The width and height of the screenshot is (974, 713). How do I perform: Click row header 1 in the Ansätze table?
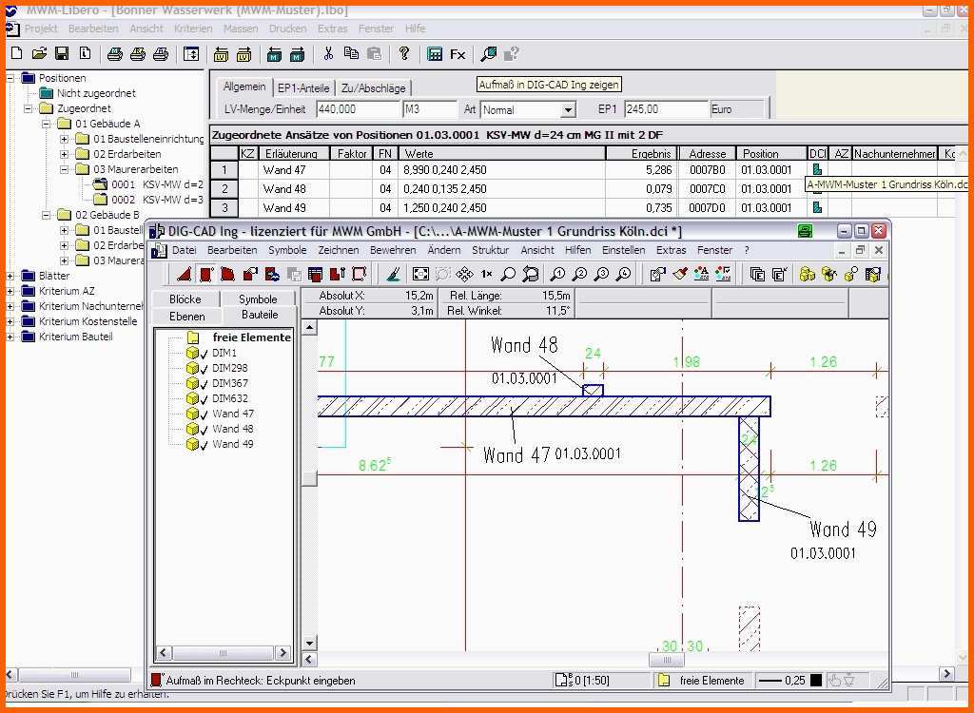(x=224, y=169)
